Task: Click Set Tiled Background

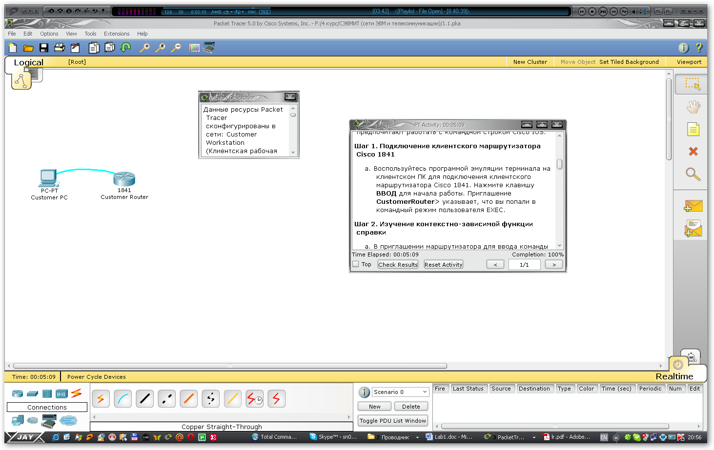Action: tap(629, 62)
